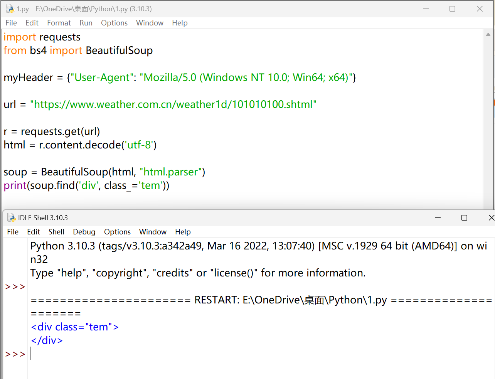Close the IDLE Shell window
The image size is (495, 379).
tap(491, 218)
